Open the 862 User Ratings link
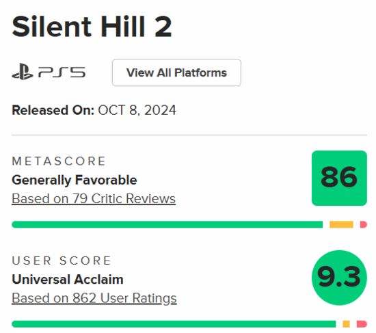 click(94, 298)
